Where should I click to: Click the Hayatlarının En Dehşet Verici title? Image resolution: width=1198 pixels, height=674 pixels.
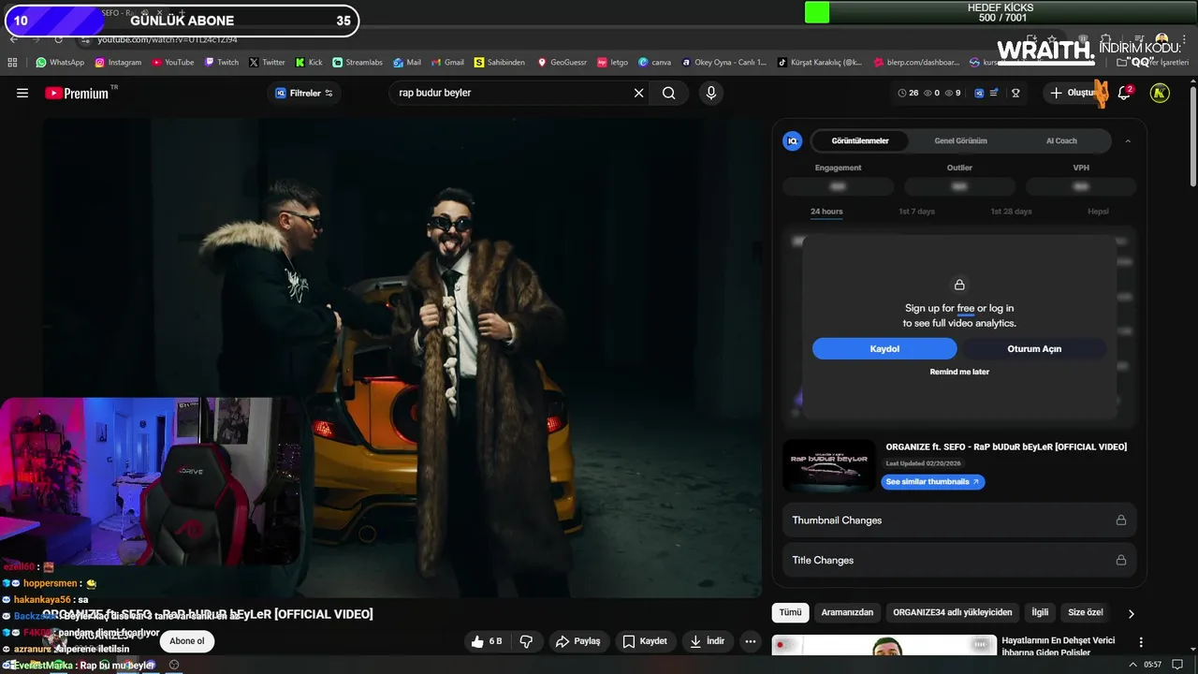pyautogui.click(x=1059, y=646)
